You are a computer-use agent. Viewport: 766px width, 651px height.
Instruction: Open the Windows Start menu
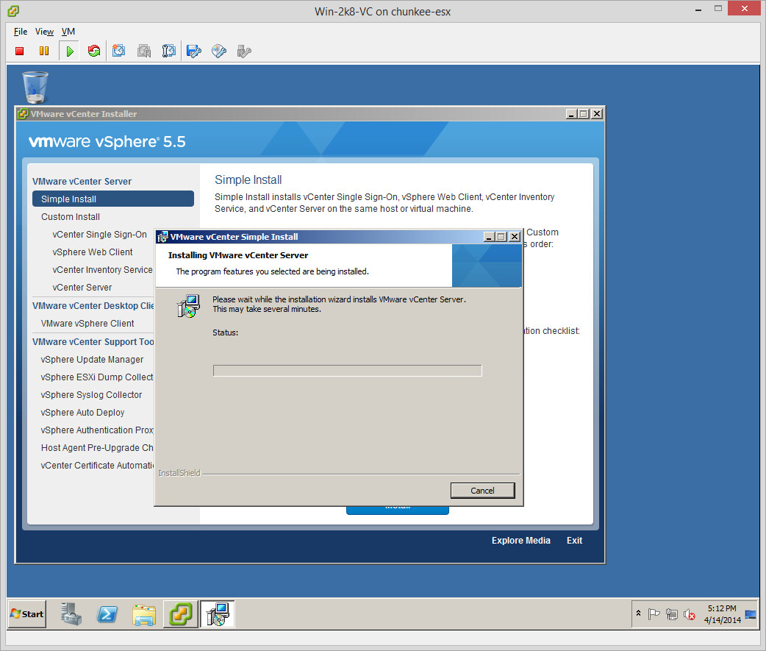tap(26, 613)
